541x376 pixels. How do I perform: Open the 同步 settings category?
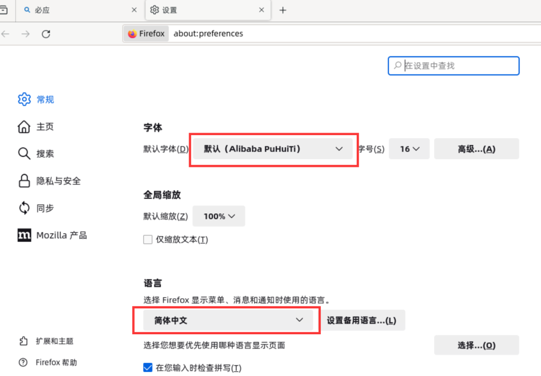(36, 208)
